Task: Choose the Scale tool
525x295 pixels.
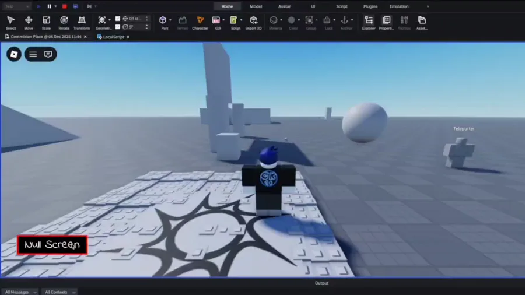Action: (x=46, y=23)
